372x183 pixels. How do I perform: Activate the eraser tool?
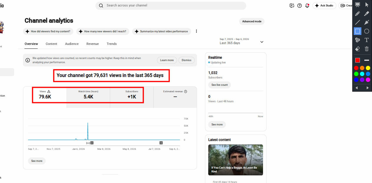(x=358, y=49)
